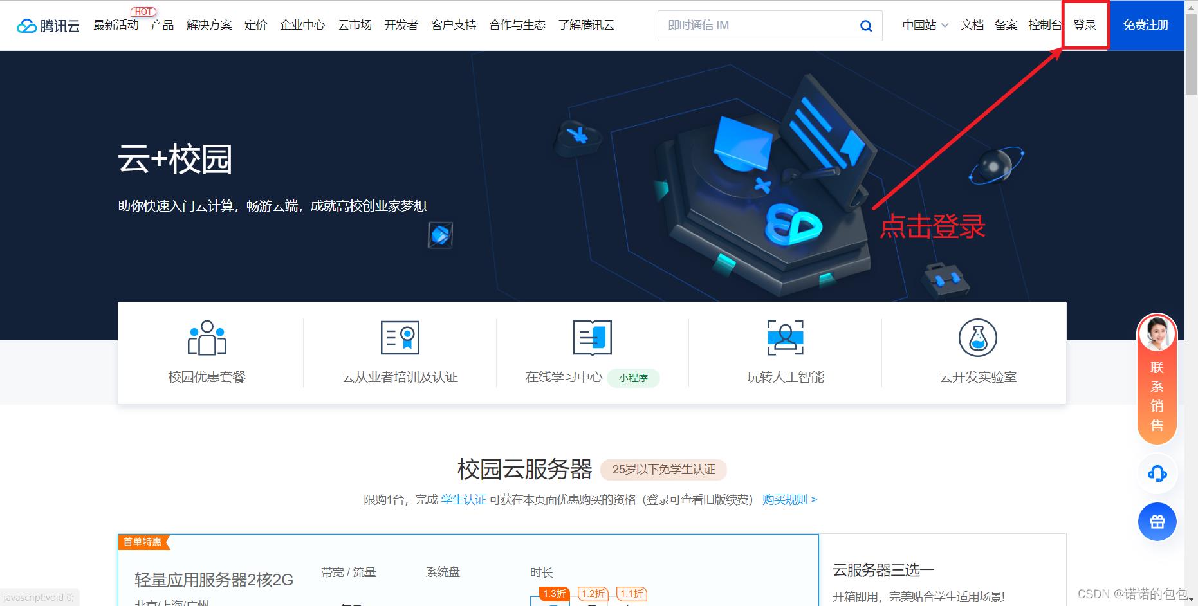Open the 校园优惠套餐 people icon
Viewport: 1198px width, 606px height.
pyautogui.click(x=207, y=338)
